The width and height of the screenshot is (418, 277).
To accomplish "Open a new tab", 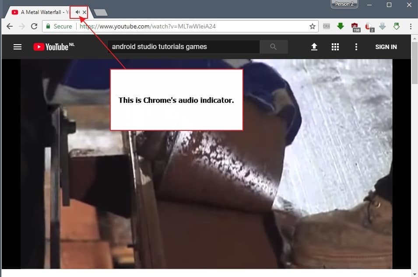I will (101, 12).
